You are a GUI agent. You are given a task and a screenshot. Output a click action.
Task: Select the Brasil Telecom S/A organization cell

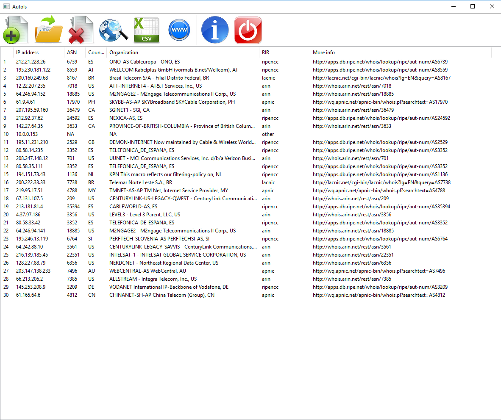click(x=159, y=78)
